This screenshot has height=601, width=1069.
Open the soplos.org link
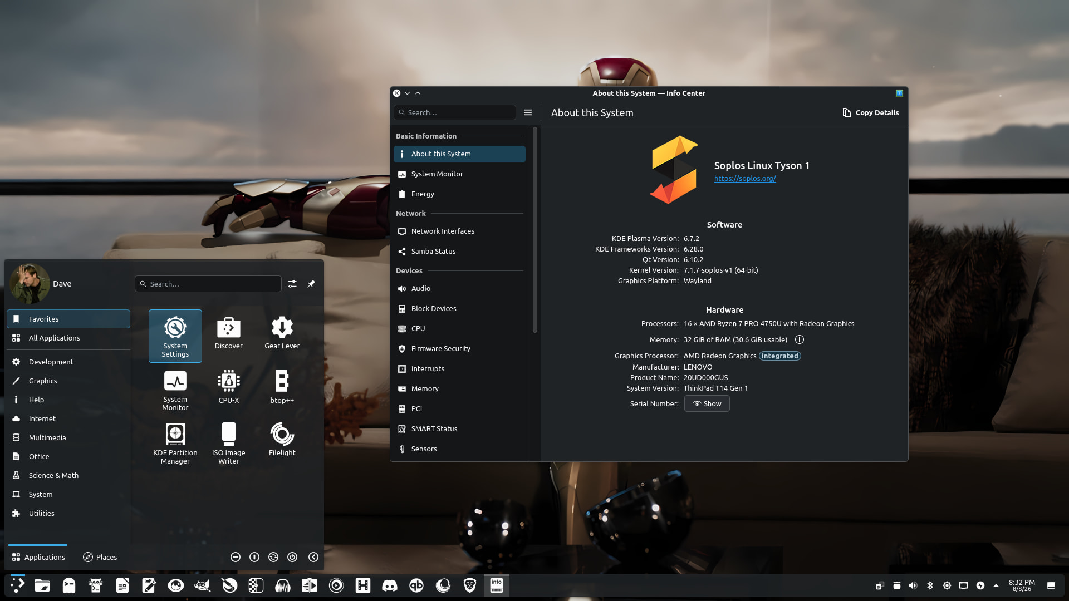tap(745, 178)
